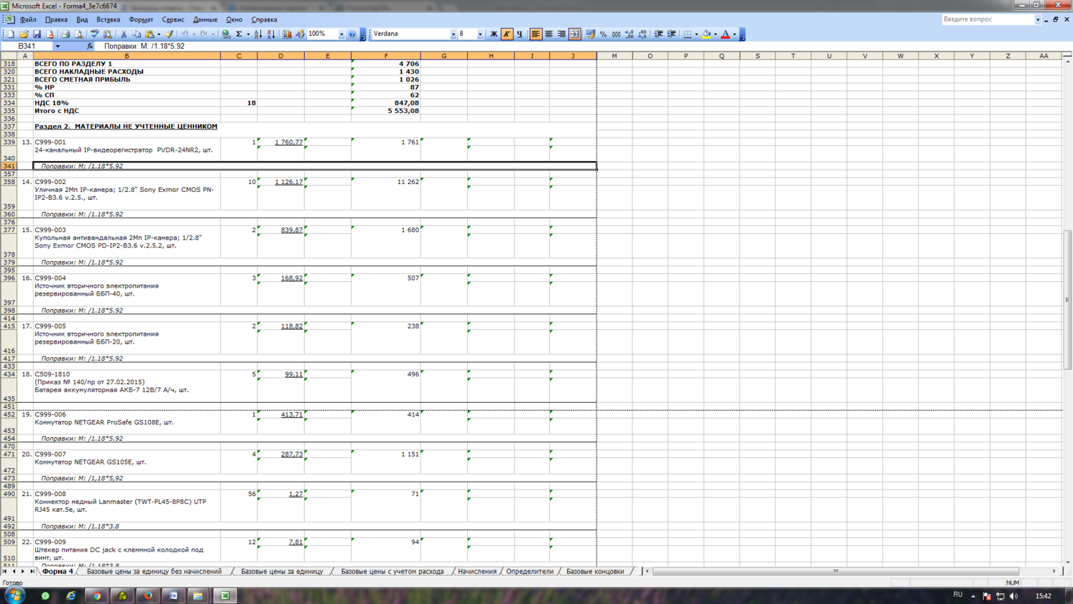The height and width of the screenshot is (604, 1073).
Task: Open the Windows Start menu
Action: click(x=14, y=595)
